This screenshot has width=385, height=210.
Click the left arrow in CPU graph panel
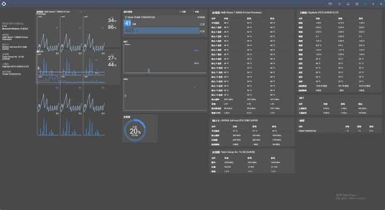(x=79, y=12)
